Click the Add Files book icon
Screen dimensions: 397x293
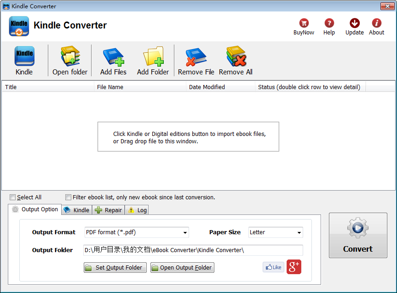(114, 57)
